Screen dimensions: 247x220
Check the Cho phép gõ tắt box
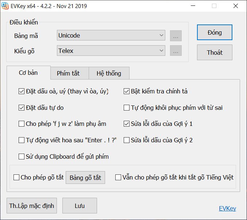16,178
